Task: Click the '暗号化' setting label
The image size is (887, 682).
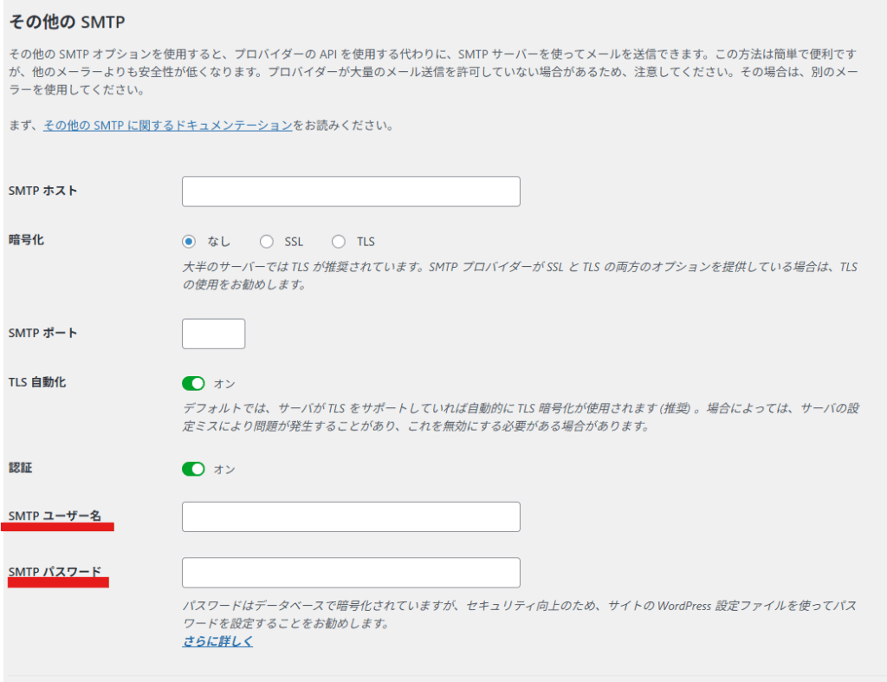Action: pos(26,240)
